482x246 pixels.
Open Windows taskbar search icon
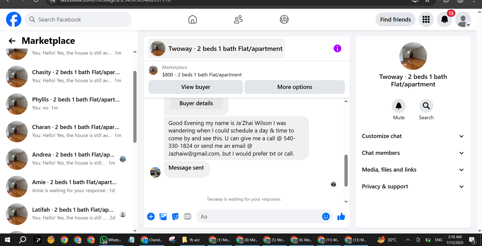23,240
